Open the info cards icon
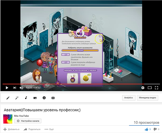The width and height of the screenshot is (162, 133). coord(44,98)
